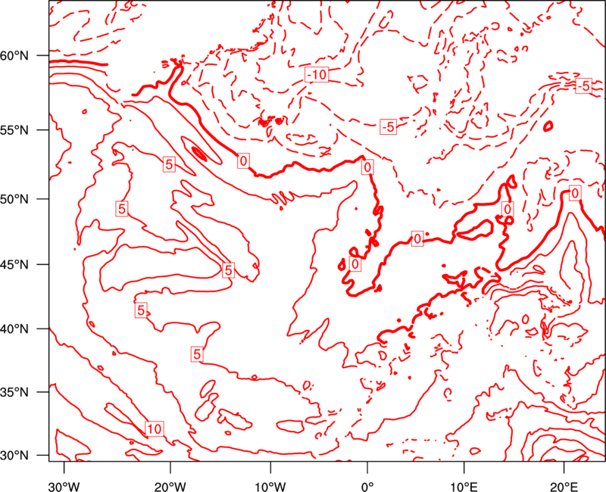This screenshot has height=492, width=606.
Task: Select the 40°N latitude axis label
Action: pyautogui.click(x=14, y=329)
